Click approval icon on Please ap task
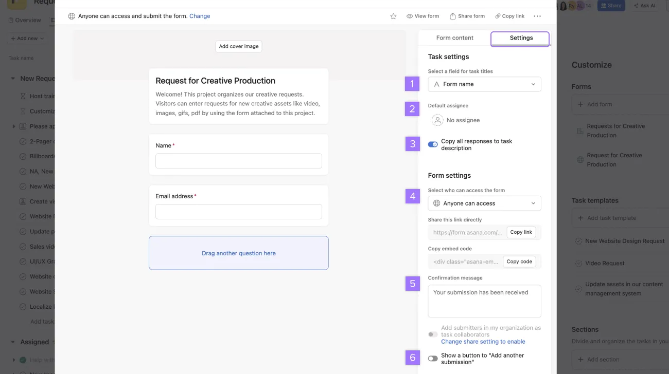The width and height of the screenshot is (669, 374). pyautogui.click(x=23, y=126)
